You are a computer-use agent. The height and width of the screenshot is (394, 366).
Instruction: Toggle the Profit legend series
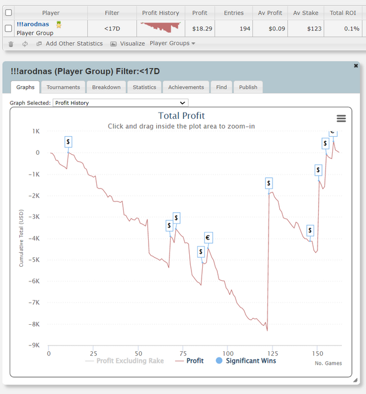click(190, 361)
